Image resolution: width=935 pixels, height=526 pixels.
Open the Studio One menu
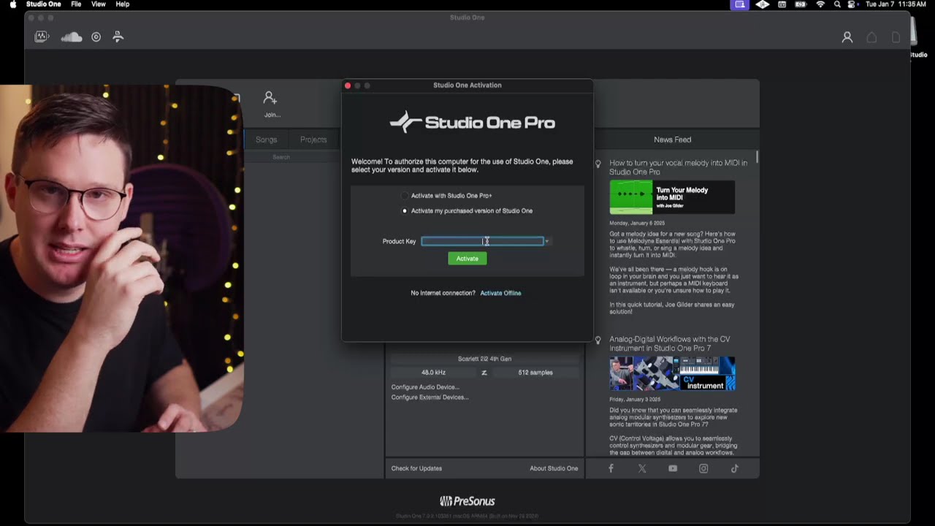(x=44, y=4)
